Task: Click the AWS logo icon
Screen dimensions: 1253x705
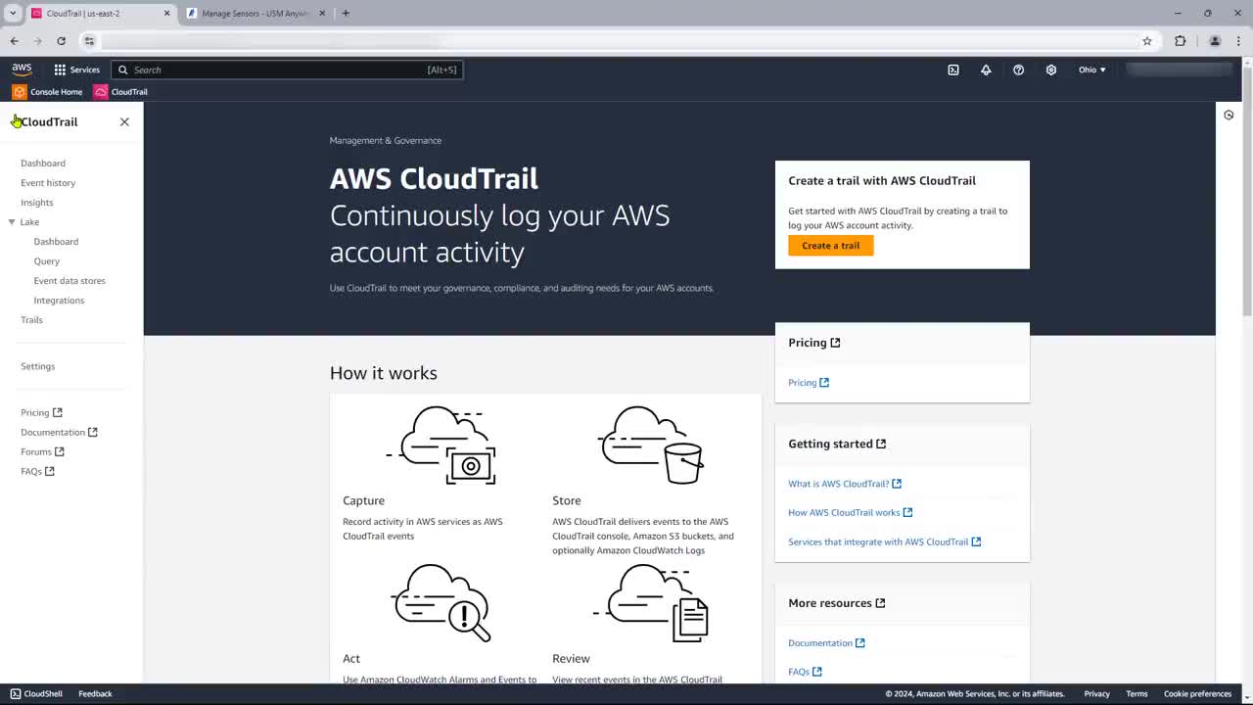Action: coord(22,70)
